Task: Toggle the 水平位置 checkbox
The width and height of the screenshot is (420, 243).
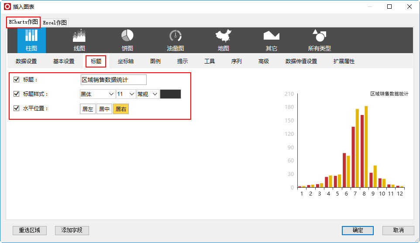Action: [16, 108]
